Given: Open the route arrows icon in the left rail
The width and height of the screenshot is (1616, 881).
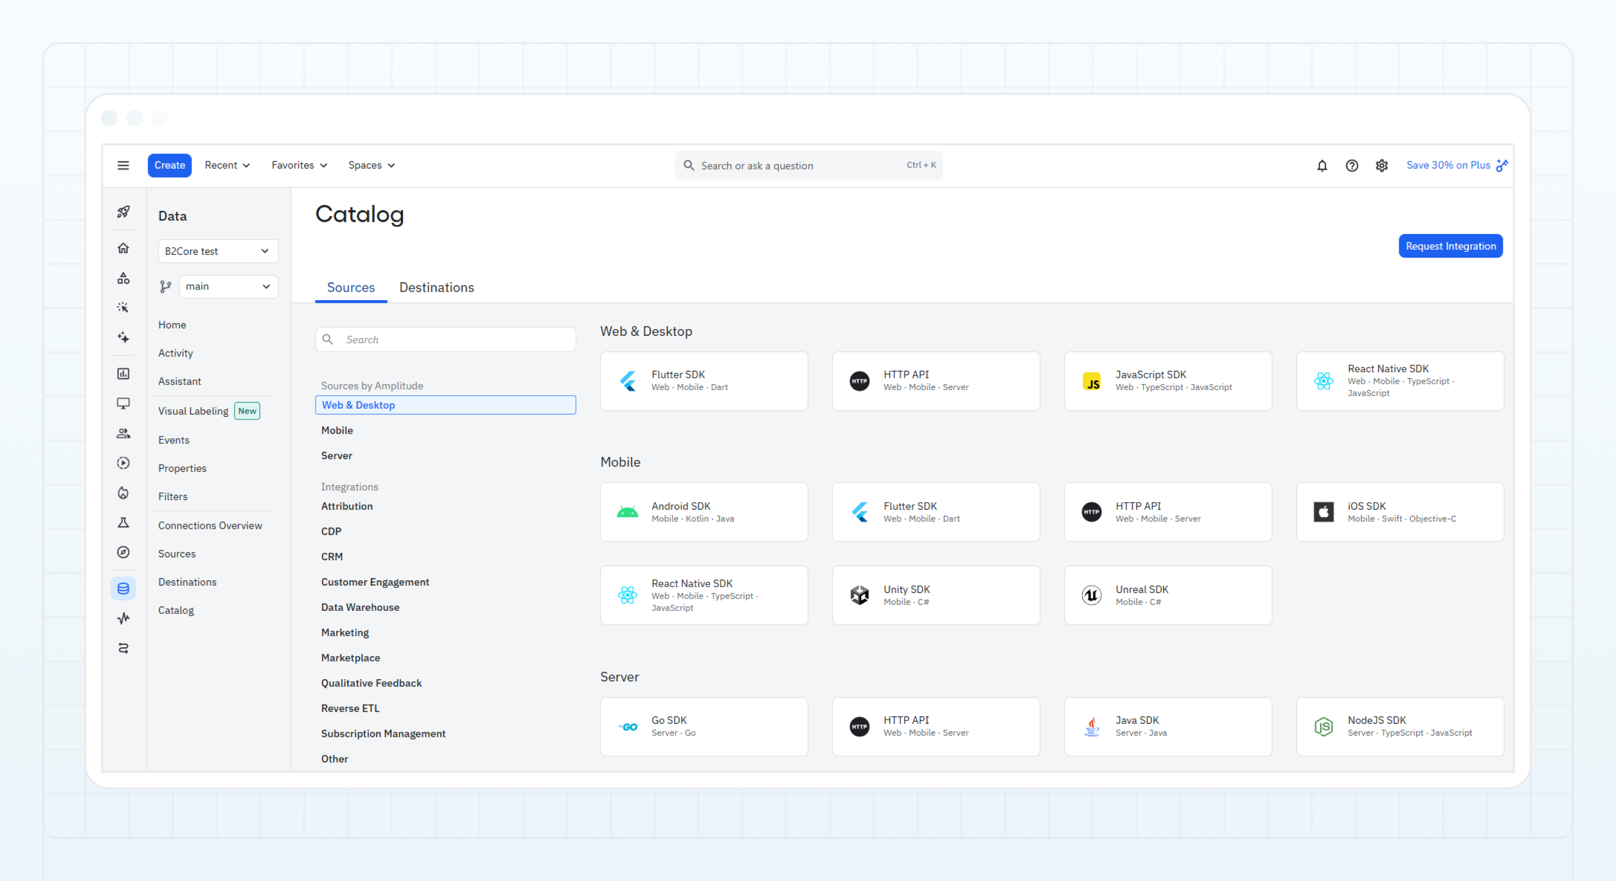Looking at the screenshot, I should coord(124,648).
